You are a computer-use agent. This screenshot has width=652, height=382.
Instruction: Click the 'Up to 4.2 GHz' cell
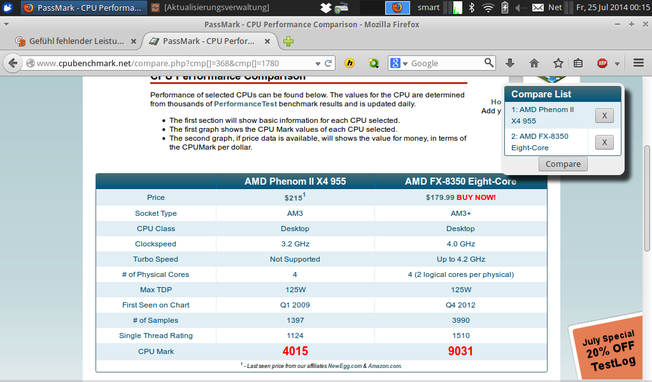pos(461,259)
